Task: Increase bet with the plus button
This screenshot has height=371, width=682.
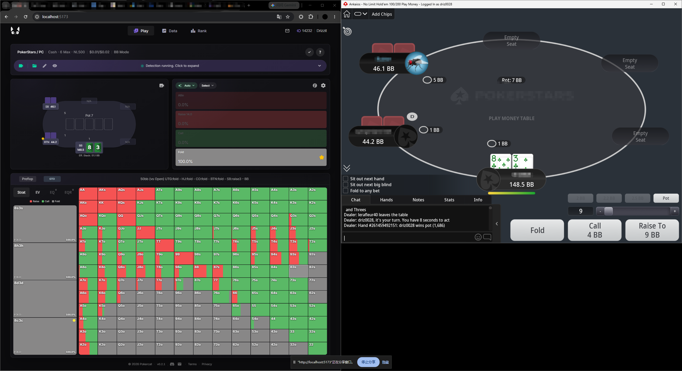Action: pos(675,211)
